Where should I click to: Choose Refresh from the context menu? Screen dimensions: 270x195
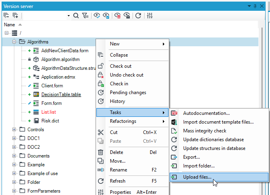point(133,181)
